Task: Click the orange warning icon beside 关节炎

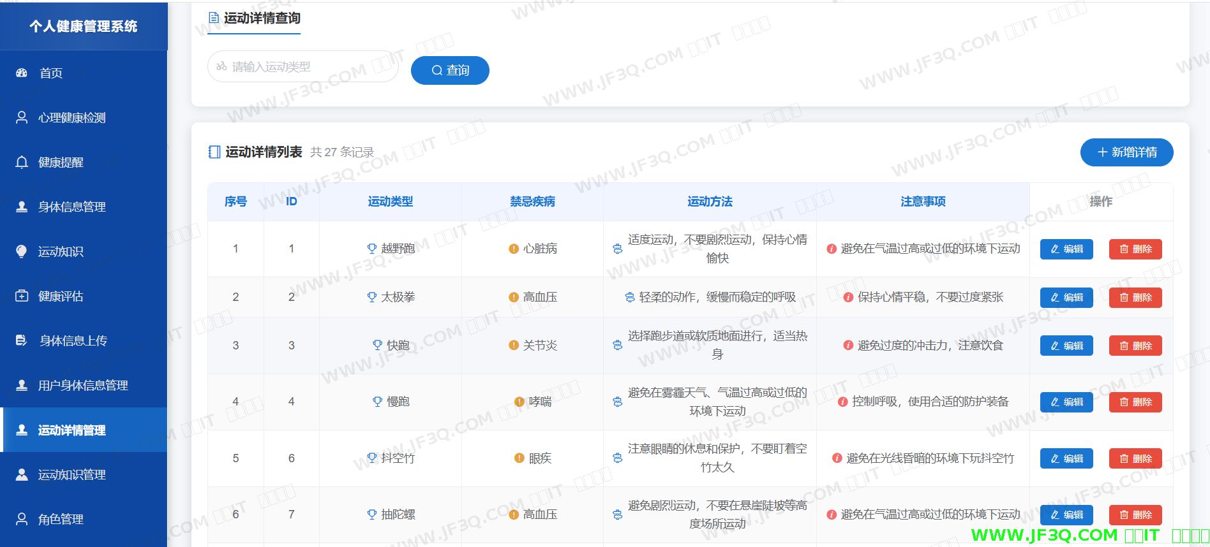Action: [x=514, y=346]
